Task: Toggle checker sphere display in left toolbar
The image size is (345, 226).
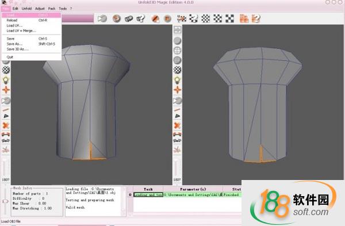Action: (x=6, y=70)
